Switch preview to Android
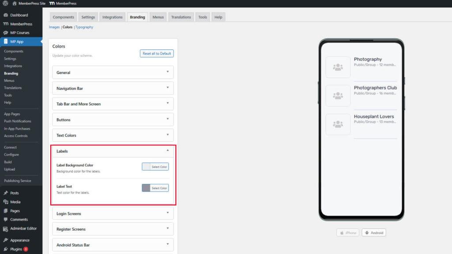The height and width of the screenshot is (254, 452). [x=373, y=233]
